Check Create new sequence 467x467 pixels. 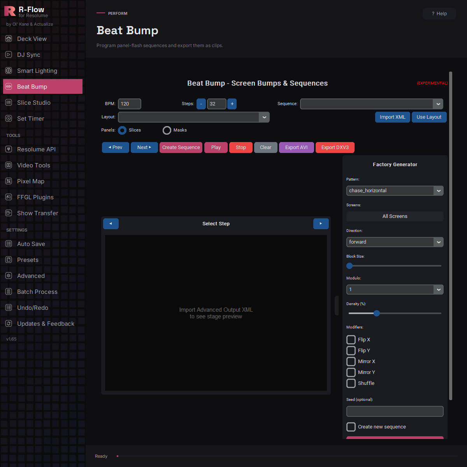coord(351,427)
